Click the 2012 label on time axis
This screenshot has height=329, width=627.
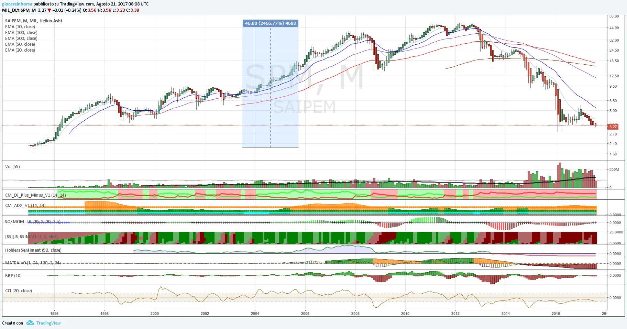(455, 313)
